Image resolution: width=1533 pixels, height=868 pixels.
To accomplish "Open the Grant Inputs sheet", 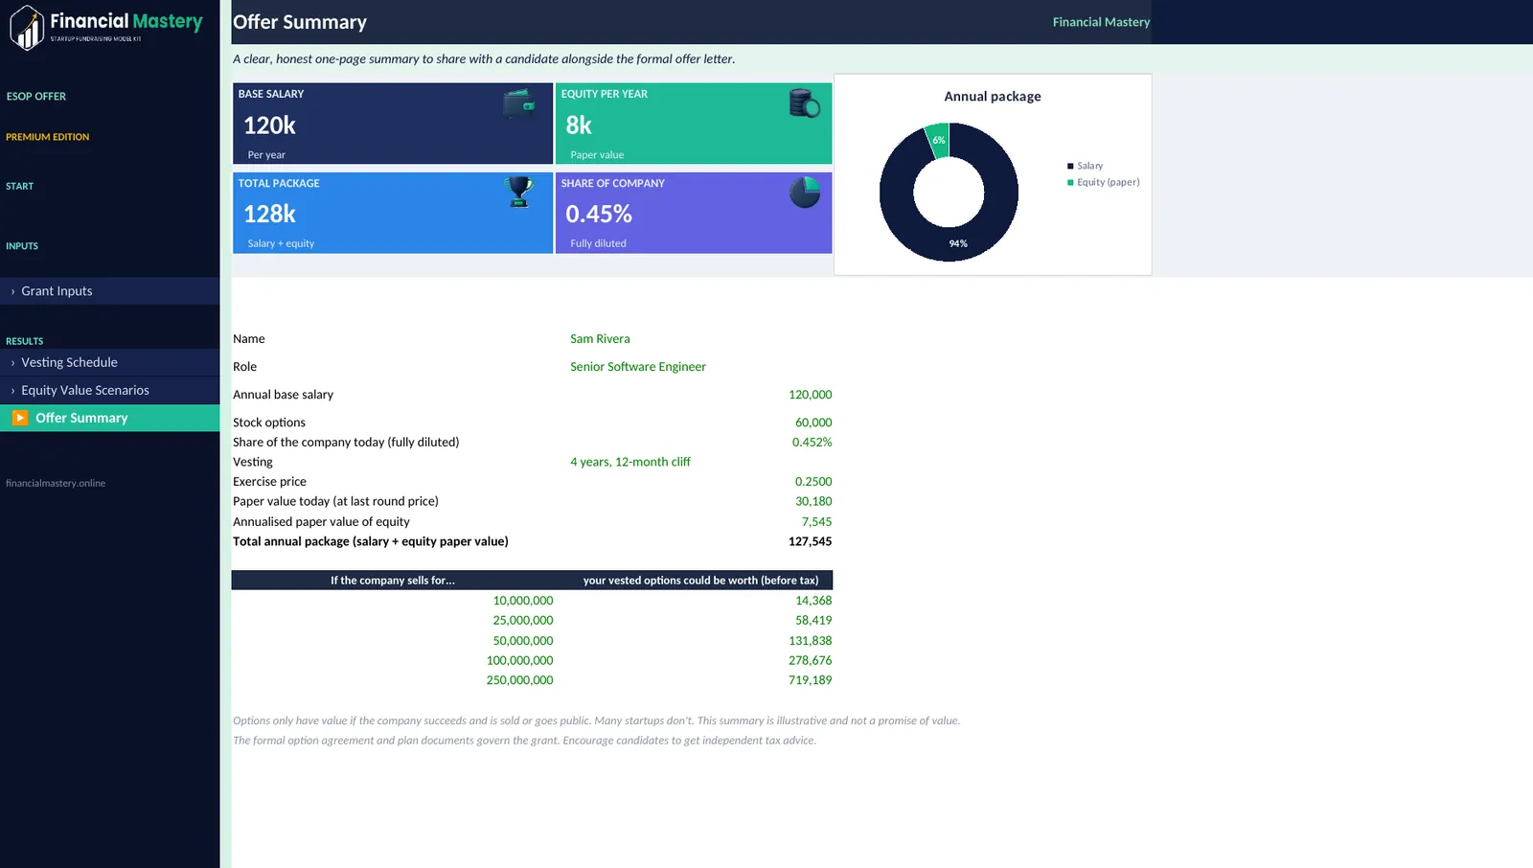I will (x=109, y=291).
